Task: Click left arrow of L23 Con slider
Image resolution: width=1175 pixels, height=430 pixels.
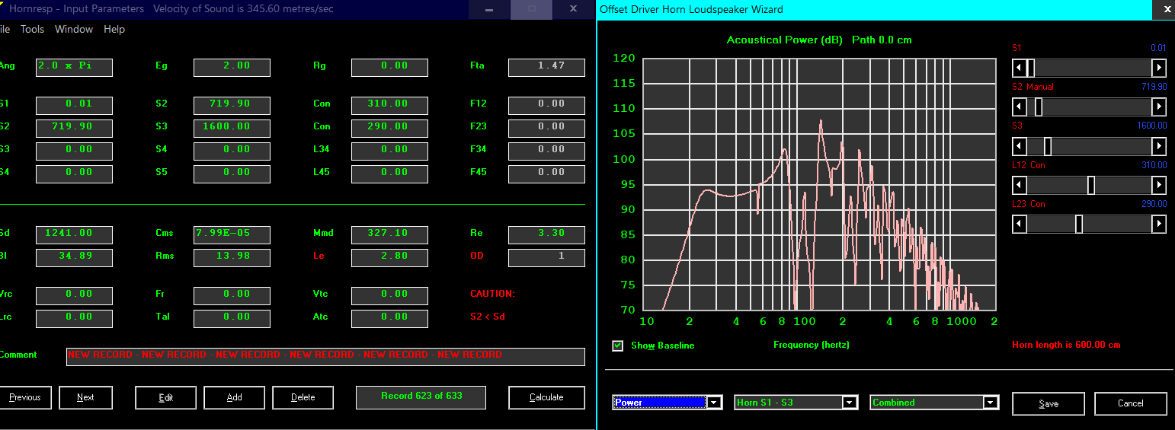Action: [1018, 224]
